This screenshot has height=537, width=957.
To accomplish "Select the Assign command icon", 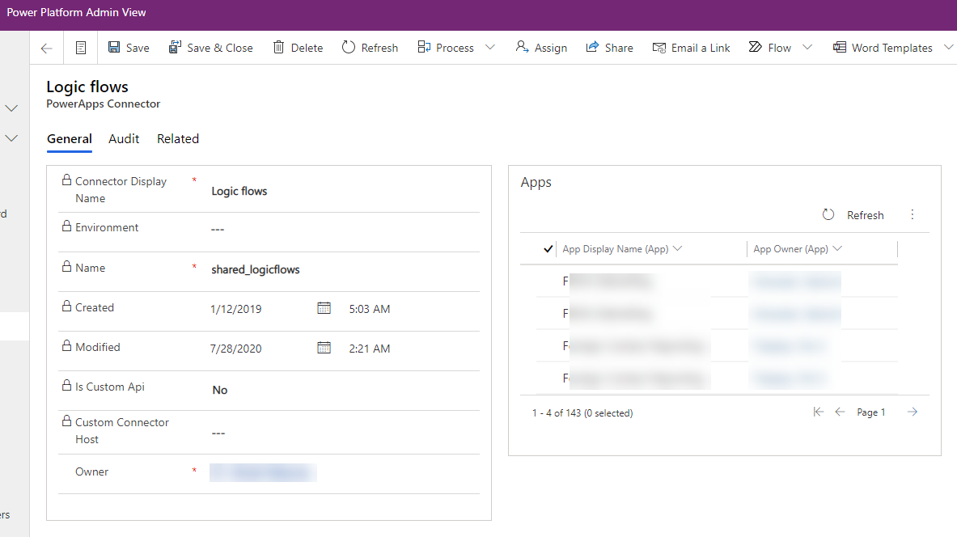I will coord(522,47).
